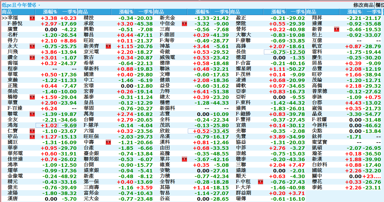384x202 pixels.
Task: Select the 長佳 stock row
Action: 241,52
